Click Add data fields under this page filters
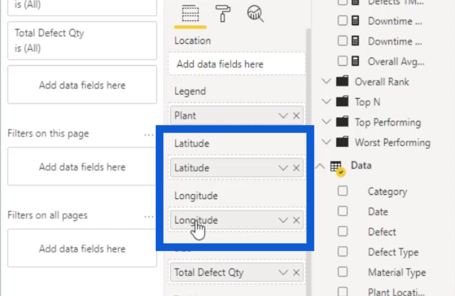 pos(82,166)
